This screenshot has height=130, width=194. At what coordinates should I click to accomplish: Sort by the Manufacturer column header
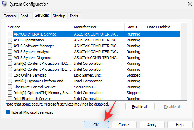click(x=98, y=27)
